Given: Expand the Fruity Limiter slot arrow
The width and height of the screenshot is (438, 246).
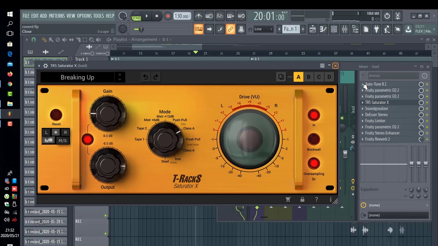Looking at the screenshot, I should pos(363,121).
